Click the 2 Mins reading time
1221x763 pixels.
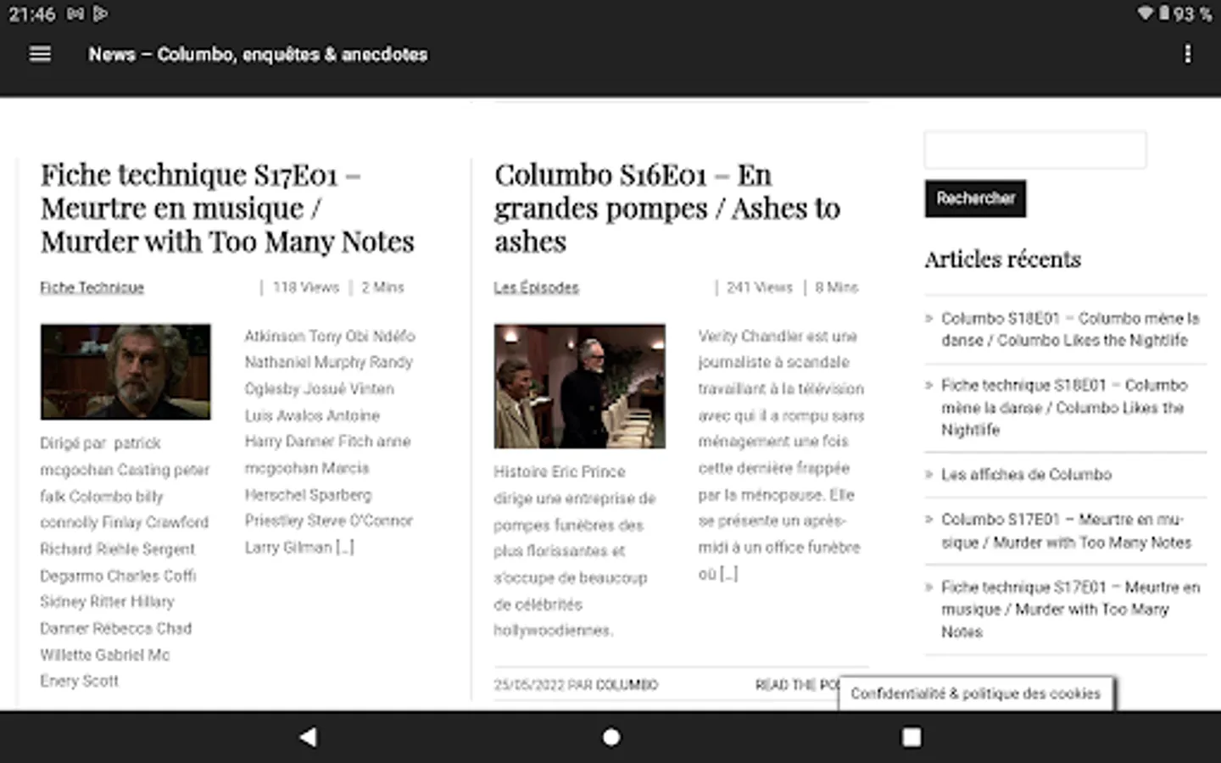[382, 287]
